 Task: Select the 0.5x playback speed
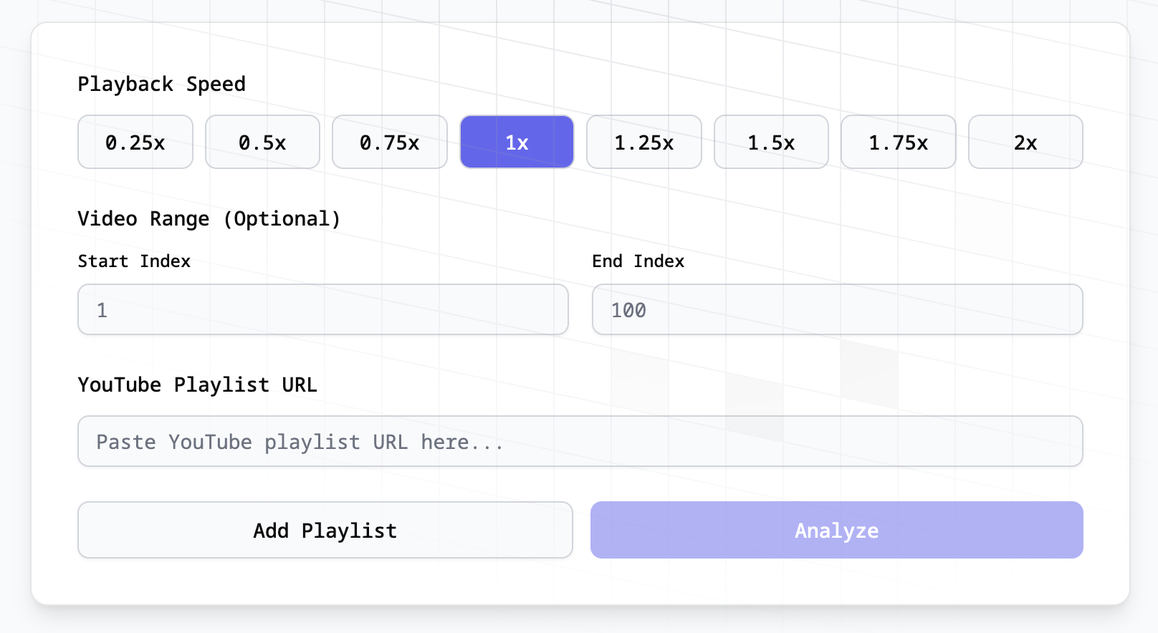[262, 142]
